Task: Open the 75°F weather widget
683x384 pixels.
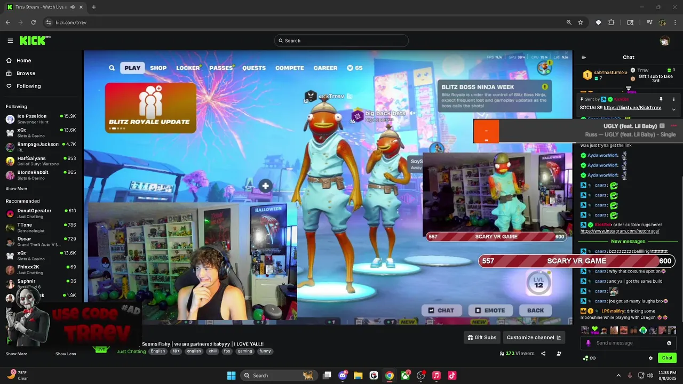Action: [18, 375]
